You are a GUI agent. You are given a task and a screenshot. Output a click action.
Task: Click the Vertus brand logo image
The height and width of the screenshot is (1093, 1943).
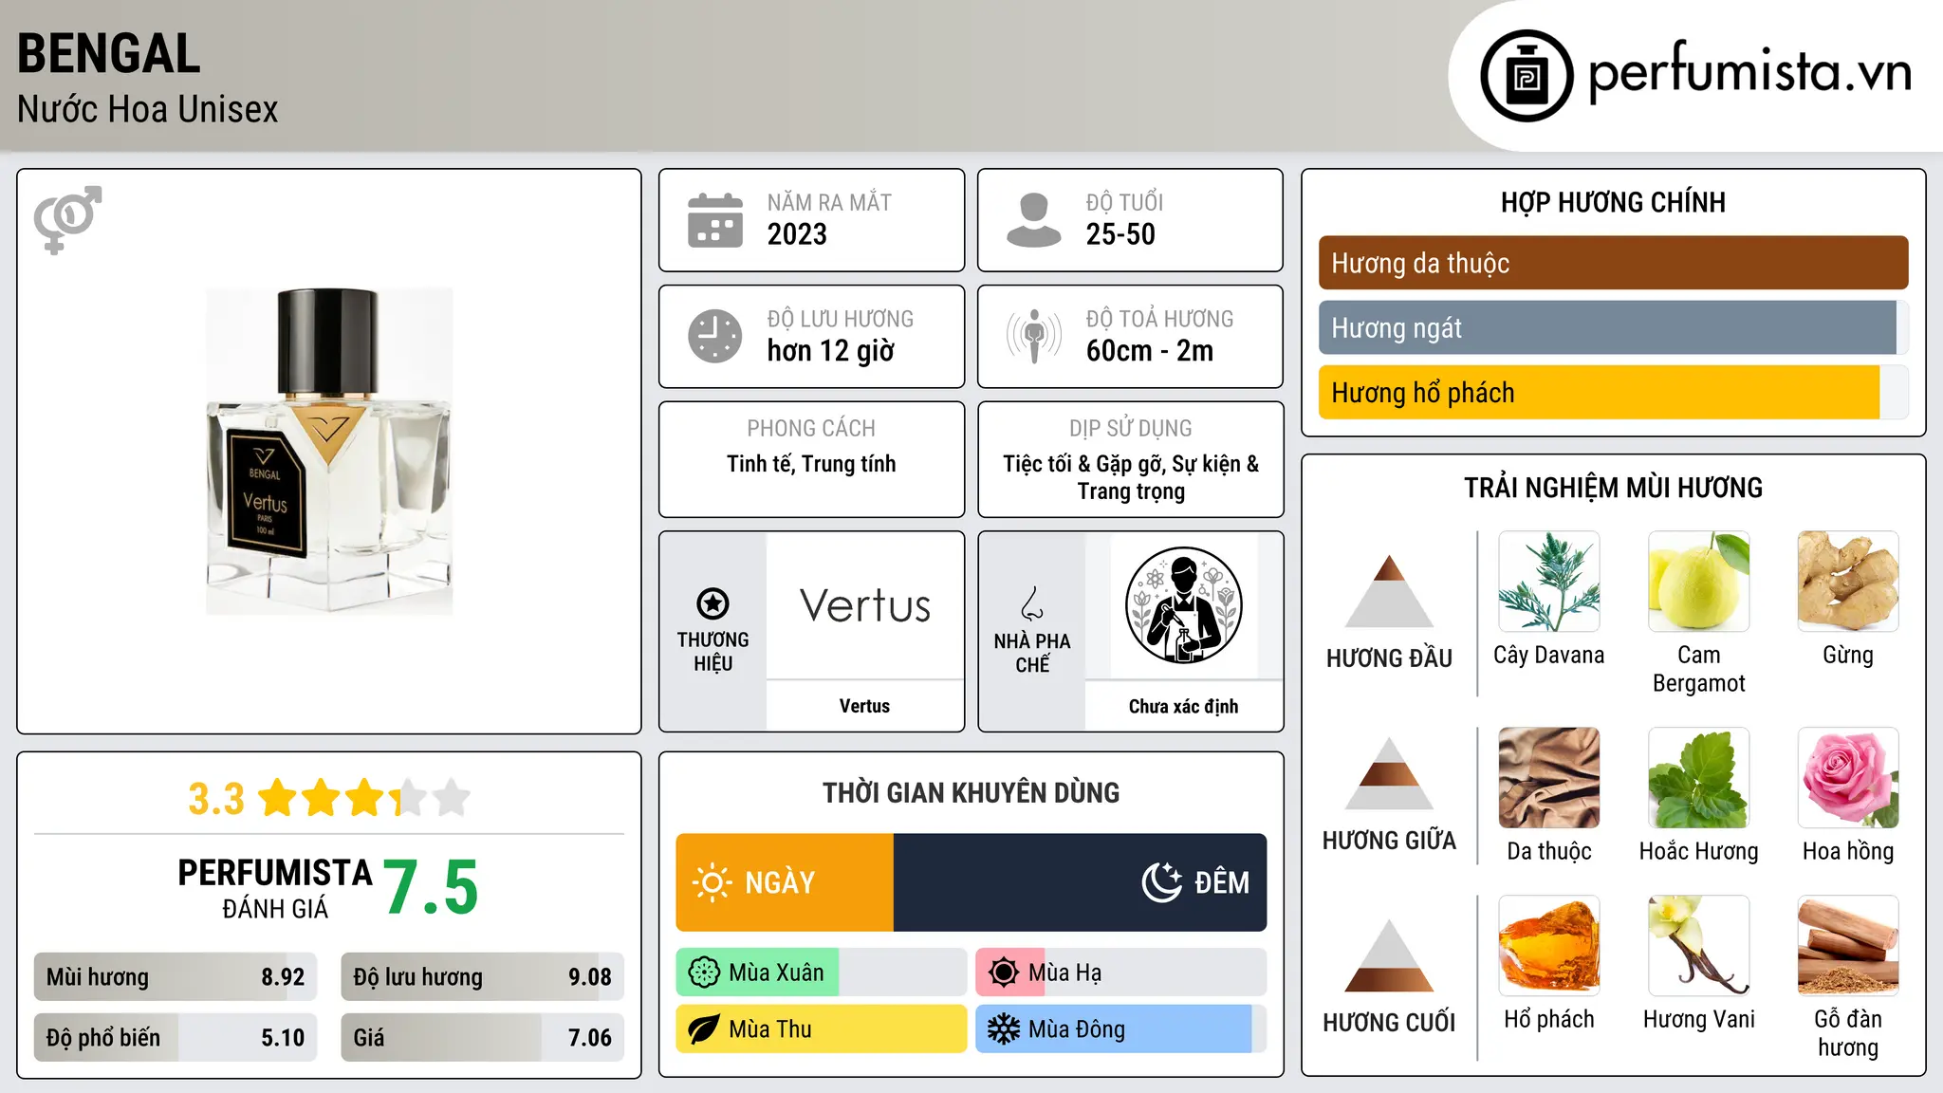coord(865,605)
